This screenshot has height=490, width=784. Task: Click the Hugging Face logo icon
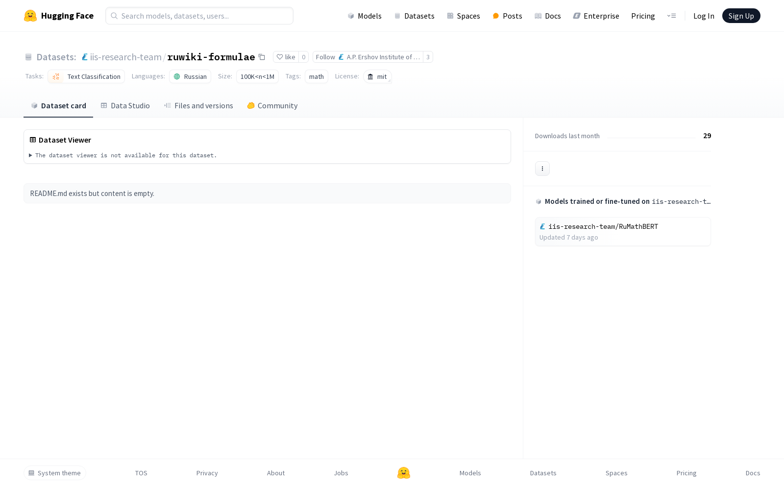tap(30, 16)
